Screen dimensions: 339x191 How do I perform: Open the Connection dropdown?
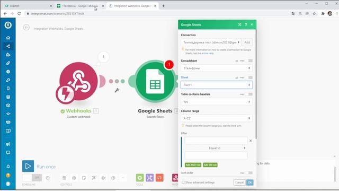pos(211,42)
